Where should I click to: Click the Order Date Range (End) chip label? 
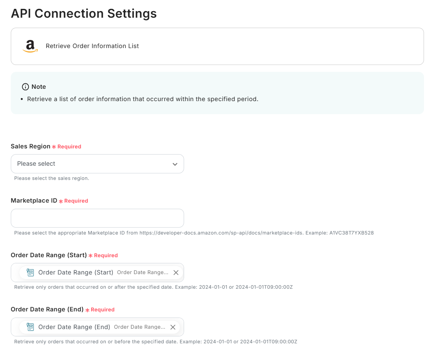74,327
